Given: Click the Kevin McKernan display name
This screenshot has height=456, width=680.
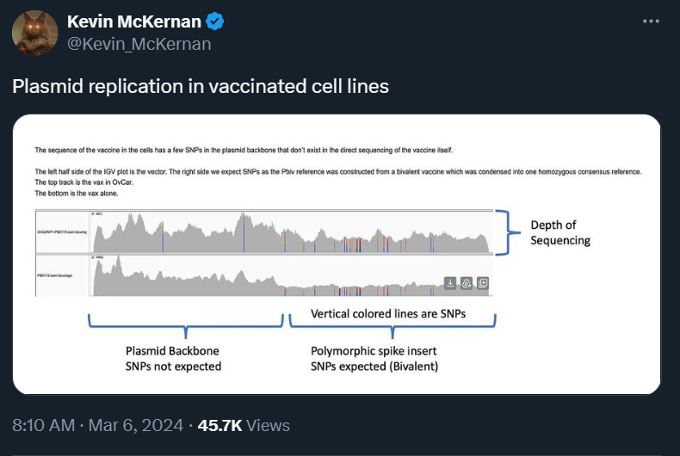Looking at the screenshot, I should [x=134, y=22].
